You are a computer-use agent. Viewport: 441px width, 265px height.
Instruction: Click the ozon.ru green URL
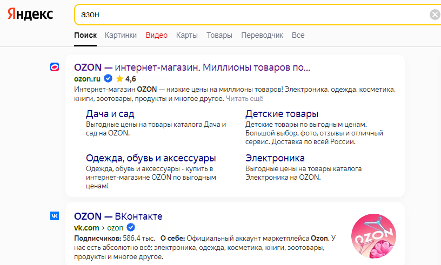87,79
